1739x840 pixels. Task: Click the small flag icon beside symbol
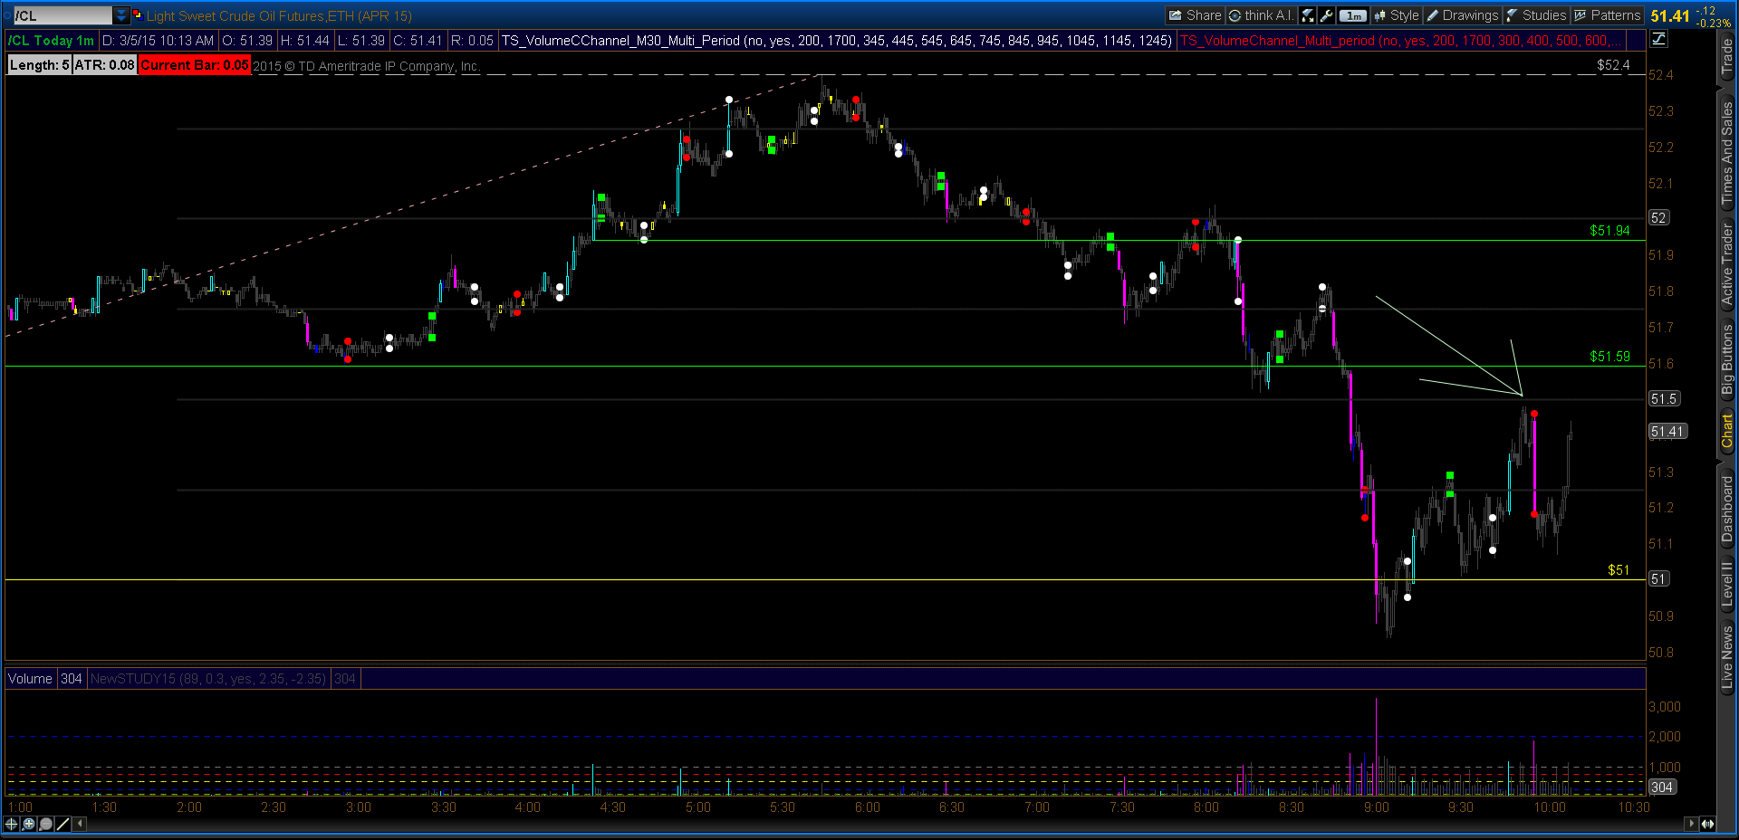[x=138, y=15]
